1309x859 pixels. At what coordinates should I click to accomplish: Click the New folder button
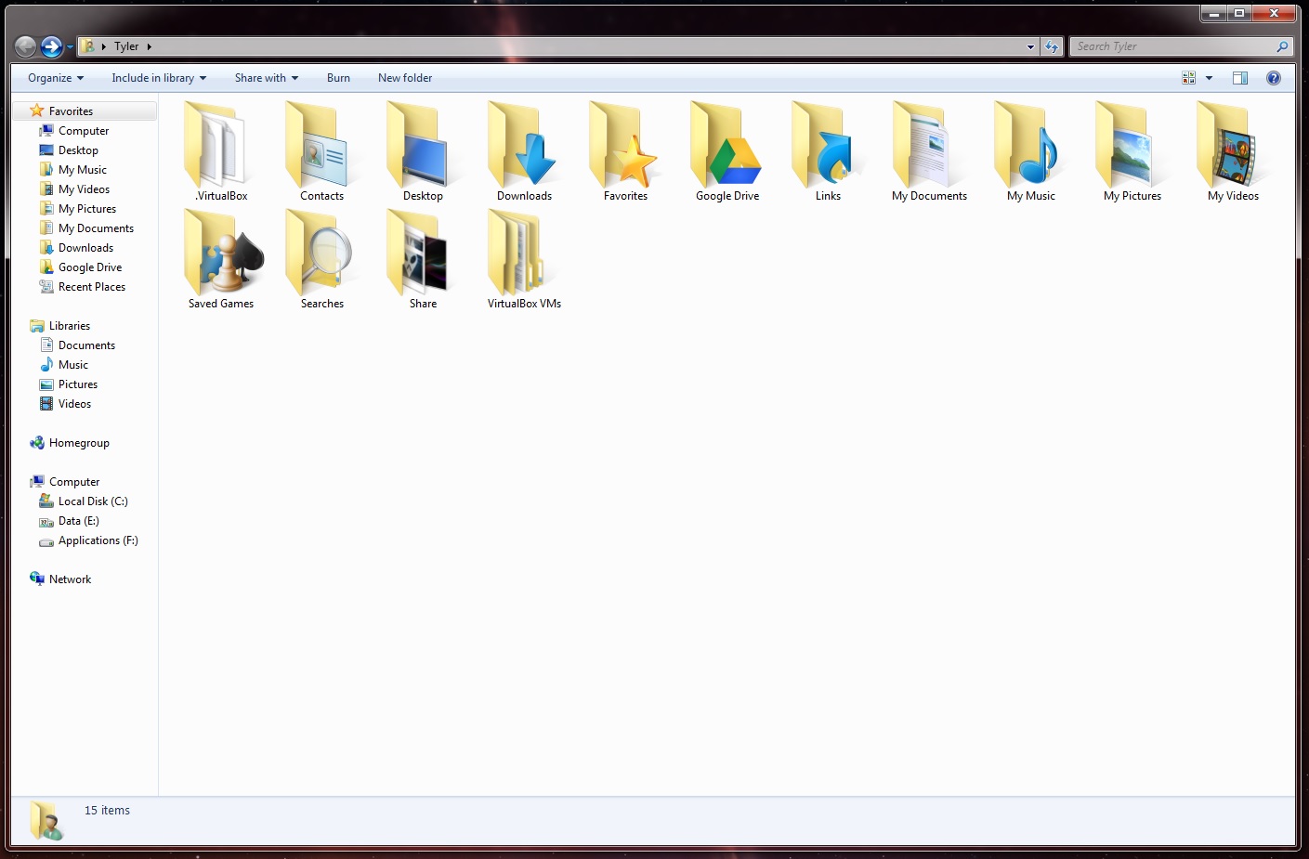[x=404, y=78]
